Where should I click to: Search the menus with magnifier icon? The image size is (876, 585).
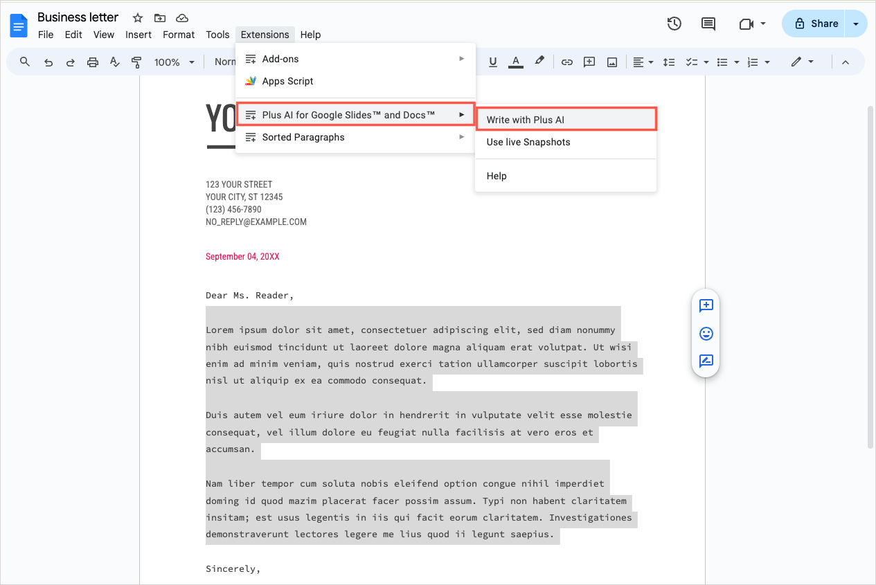coord(25,62)
